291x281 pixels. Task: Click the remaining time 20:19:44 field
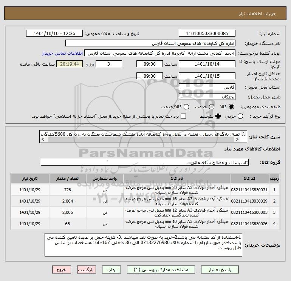70,64
